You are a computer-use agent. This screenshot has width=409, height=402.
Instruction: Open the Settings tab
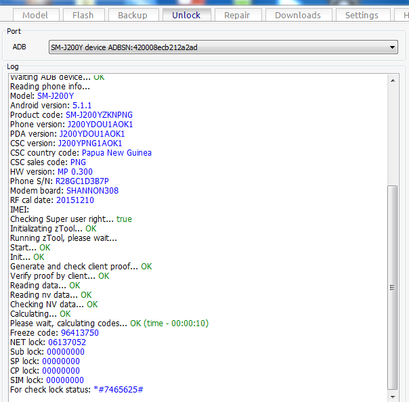[x=362, y=15]
